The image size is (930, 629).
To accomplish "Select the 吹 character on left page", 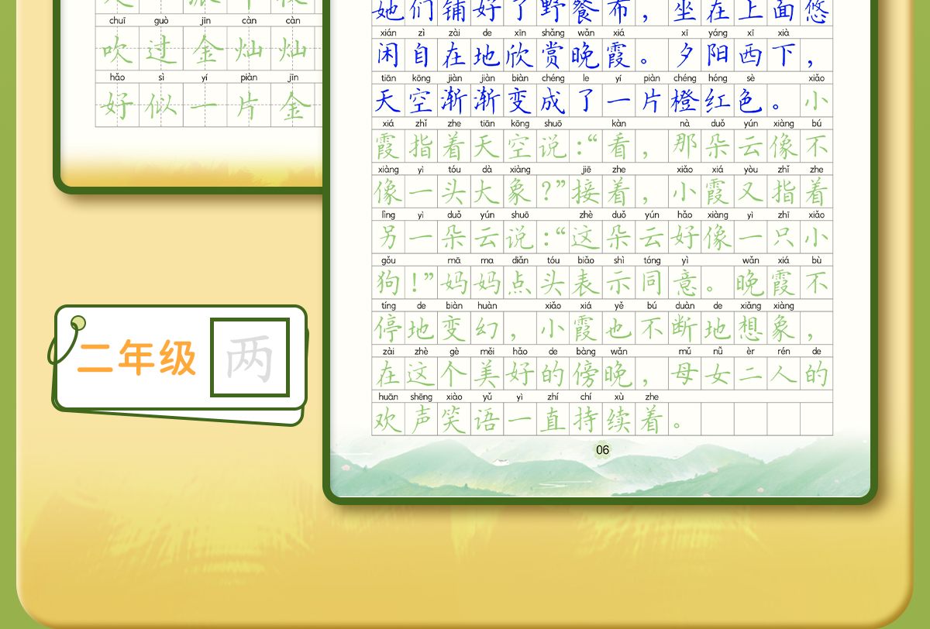I will 117,49.
